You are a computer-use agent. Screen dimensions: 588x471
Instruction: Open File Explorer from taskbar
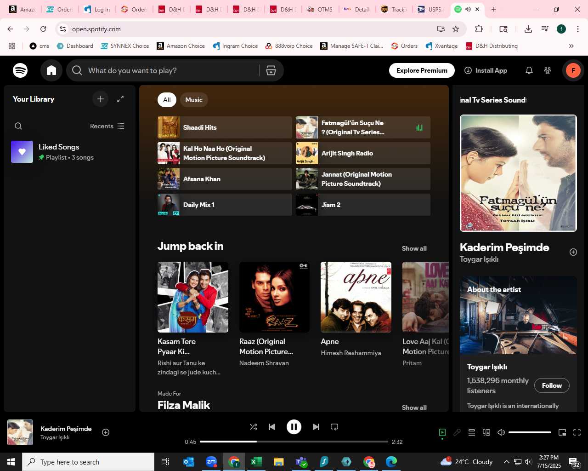(279, 462)
